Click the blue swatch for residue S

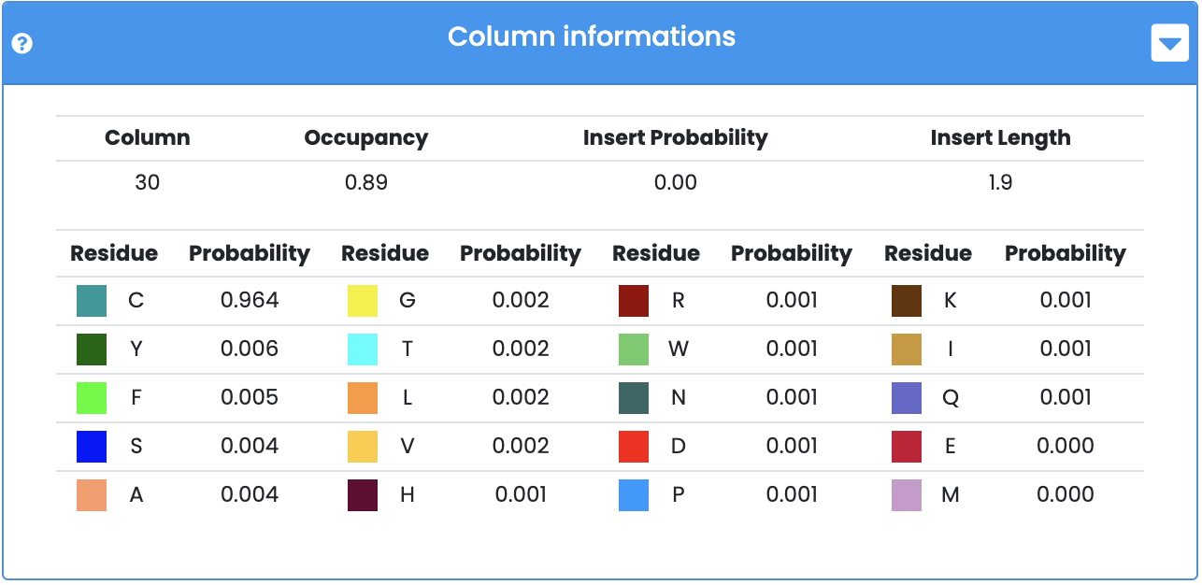(x=92, y=447)
